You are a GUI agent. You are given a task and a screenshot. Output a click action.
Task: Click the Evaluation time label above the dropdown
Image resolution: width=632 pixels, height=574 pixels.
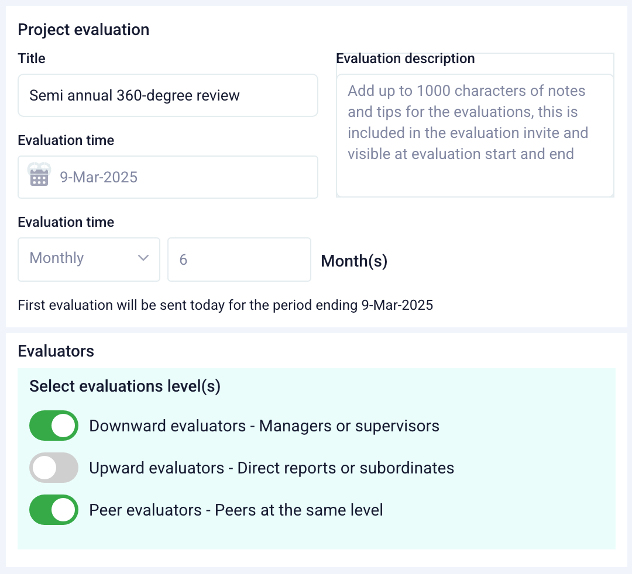[66, 222]
